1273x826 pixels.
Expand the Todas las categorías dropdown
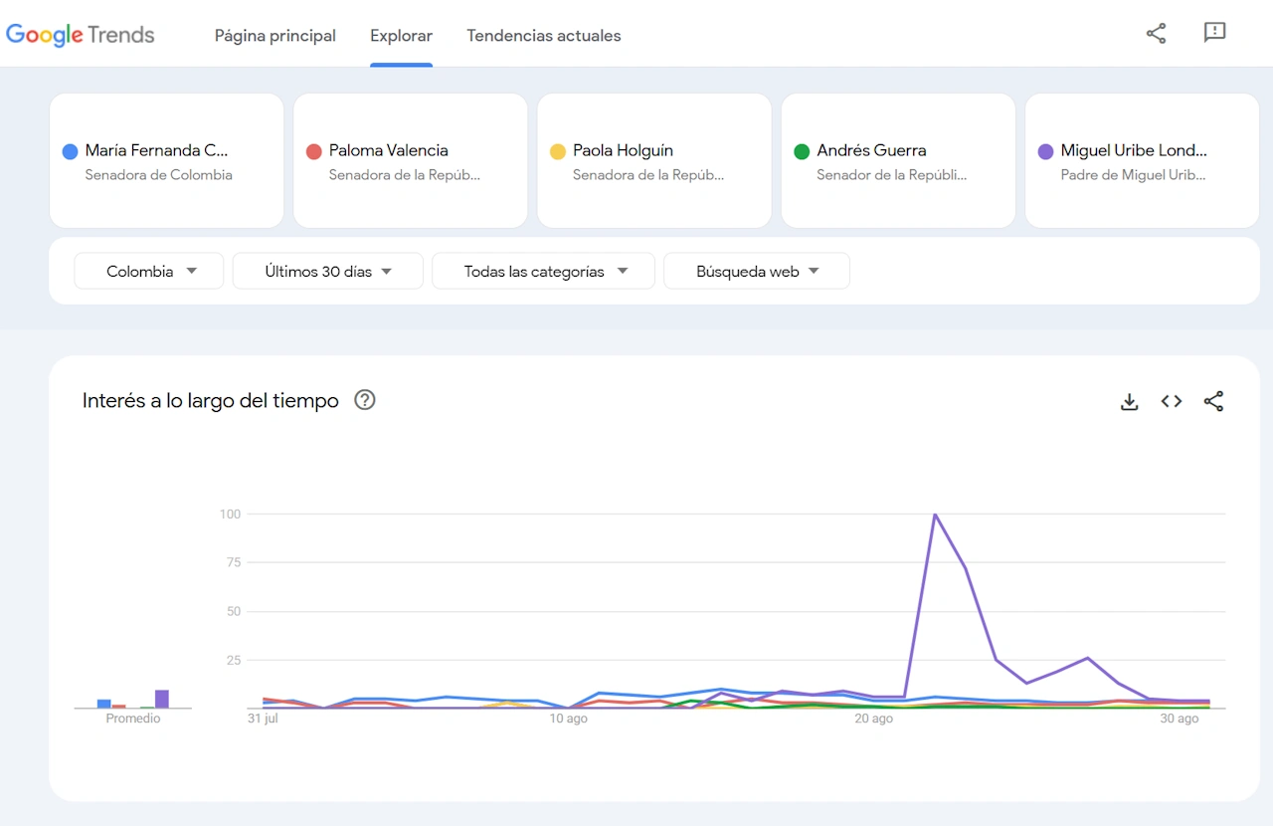click(x=543, y=271)
